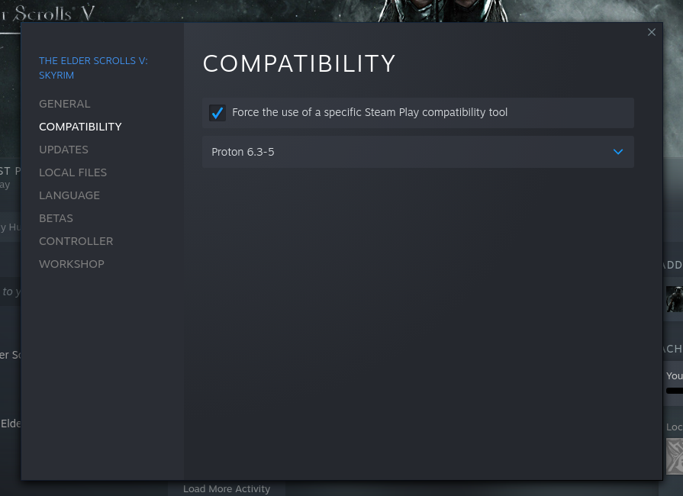Click Load More Activity button
This screenshot has width=683, height=496.
[x=227, y=488]
